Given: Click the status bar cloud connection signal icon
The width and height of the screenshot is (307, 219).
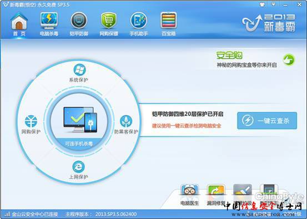Looking at the screenshot, I should coord(7,214).
